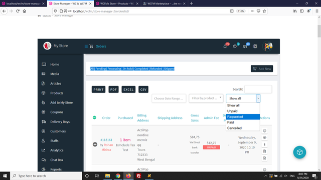Open the announcements megaphone icon
This screenshot has width=321, height=180.
click(245, 46)
